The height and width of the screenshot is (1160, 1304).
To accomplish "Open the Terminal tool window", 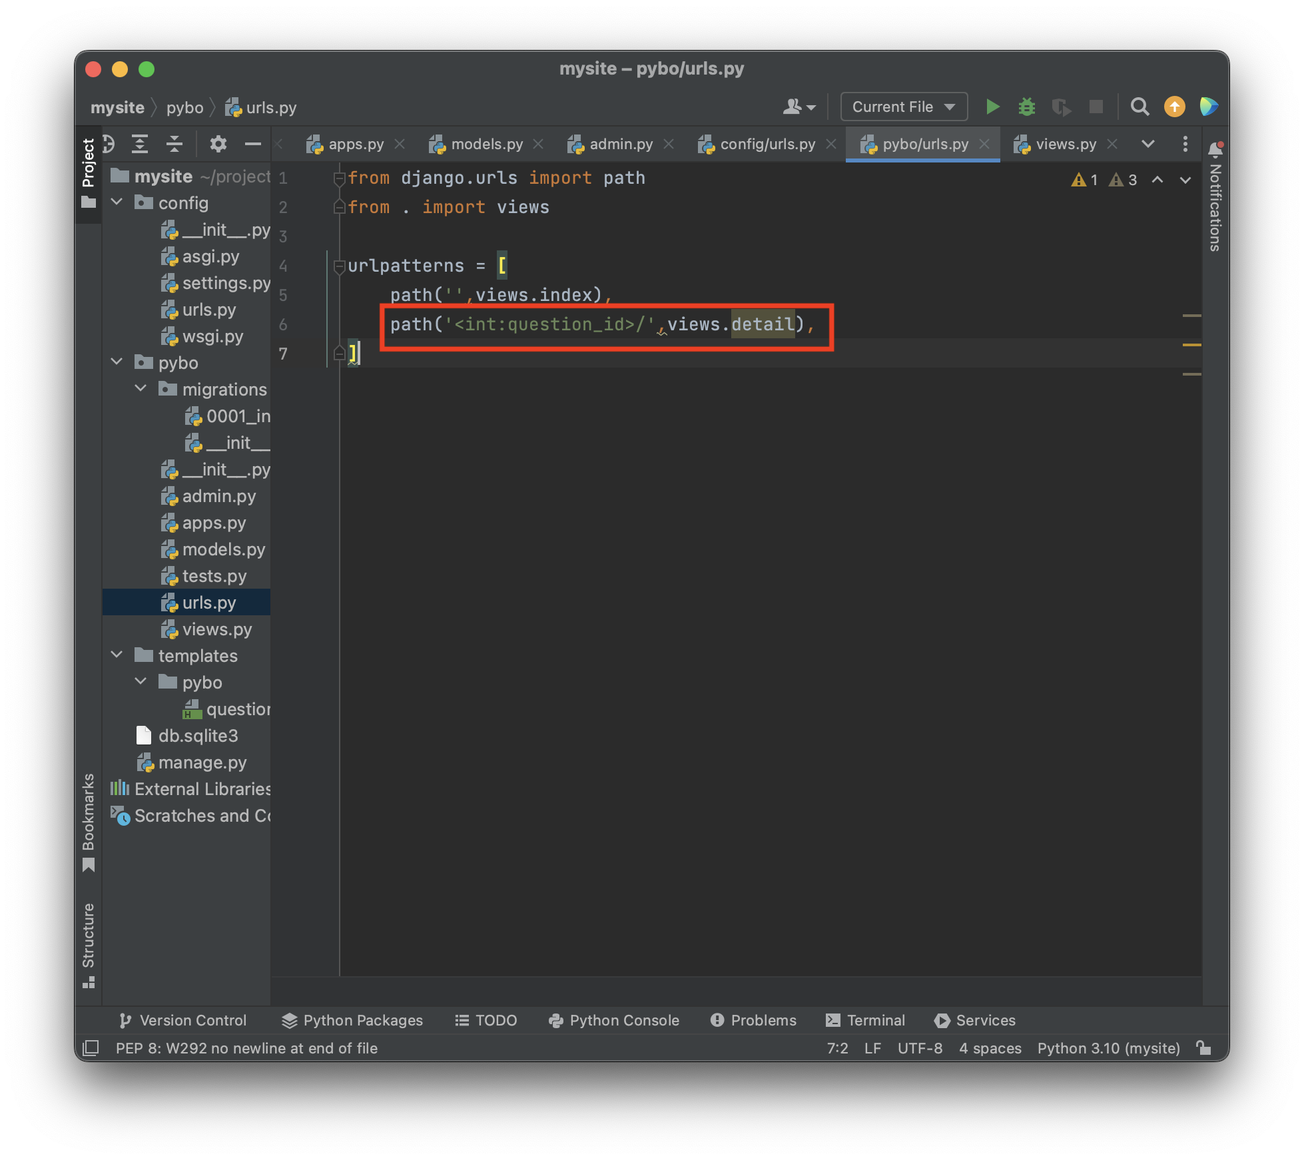I will [x=865, y=1020].
